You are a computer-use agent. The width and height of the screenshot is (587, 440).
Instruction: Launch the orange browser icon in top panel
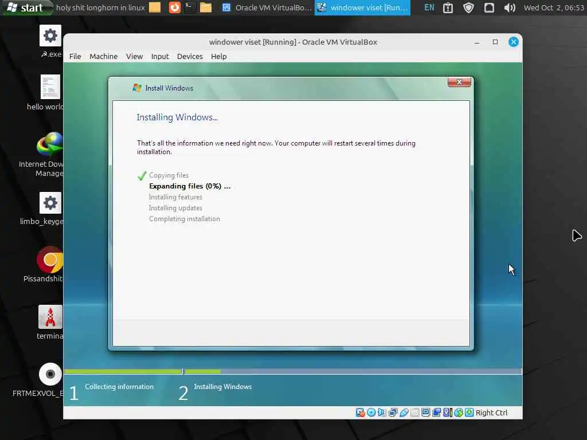pos(174,7)
